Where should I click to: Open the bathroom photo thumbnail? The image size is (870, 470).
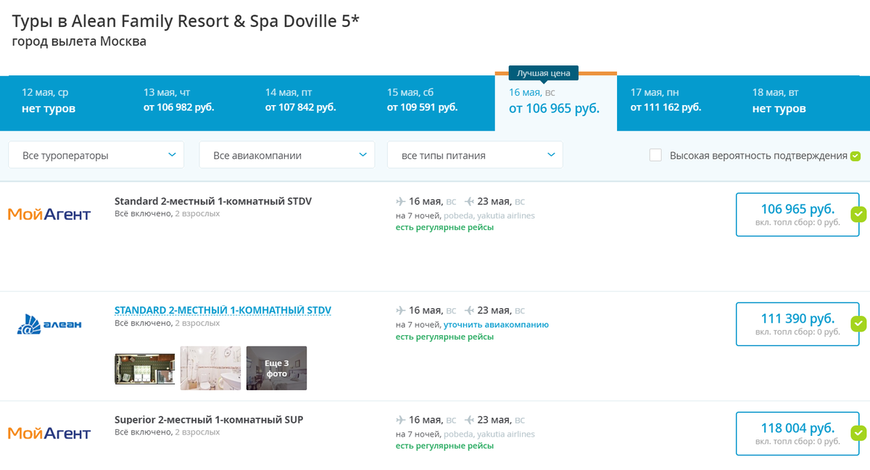pyautogui.click(x=210, y=368)
